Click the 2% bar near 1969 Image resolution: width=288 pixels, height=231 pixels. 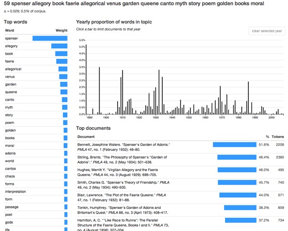(x=220, y=100)
